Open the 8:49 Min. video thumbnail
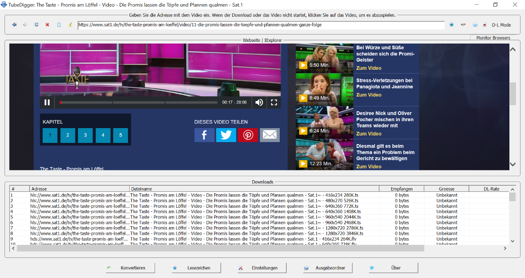This screenshot has width=525, height=278. tap(324, 90)
